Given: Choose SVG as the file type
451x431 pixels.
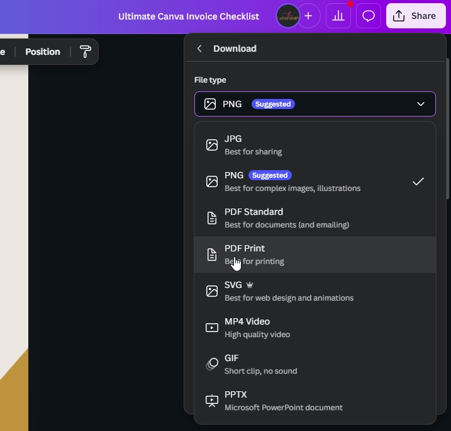Looking at the screenshot, I should 315,291.
